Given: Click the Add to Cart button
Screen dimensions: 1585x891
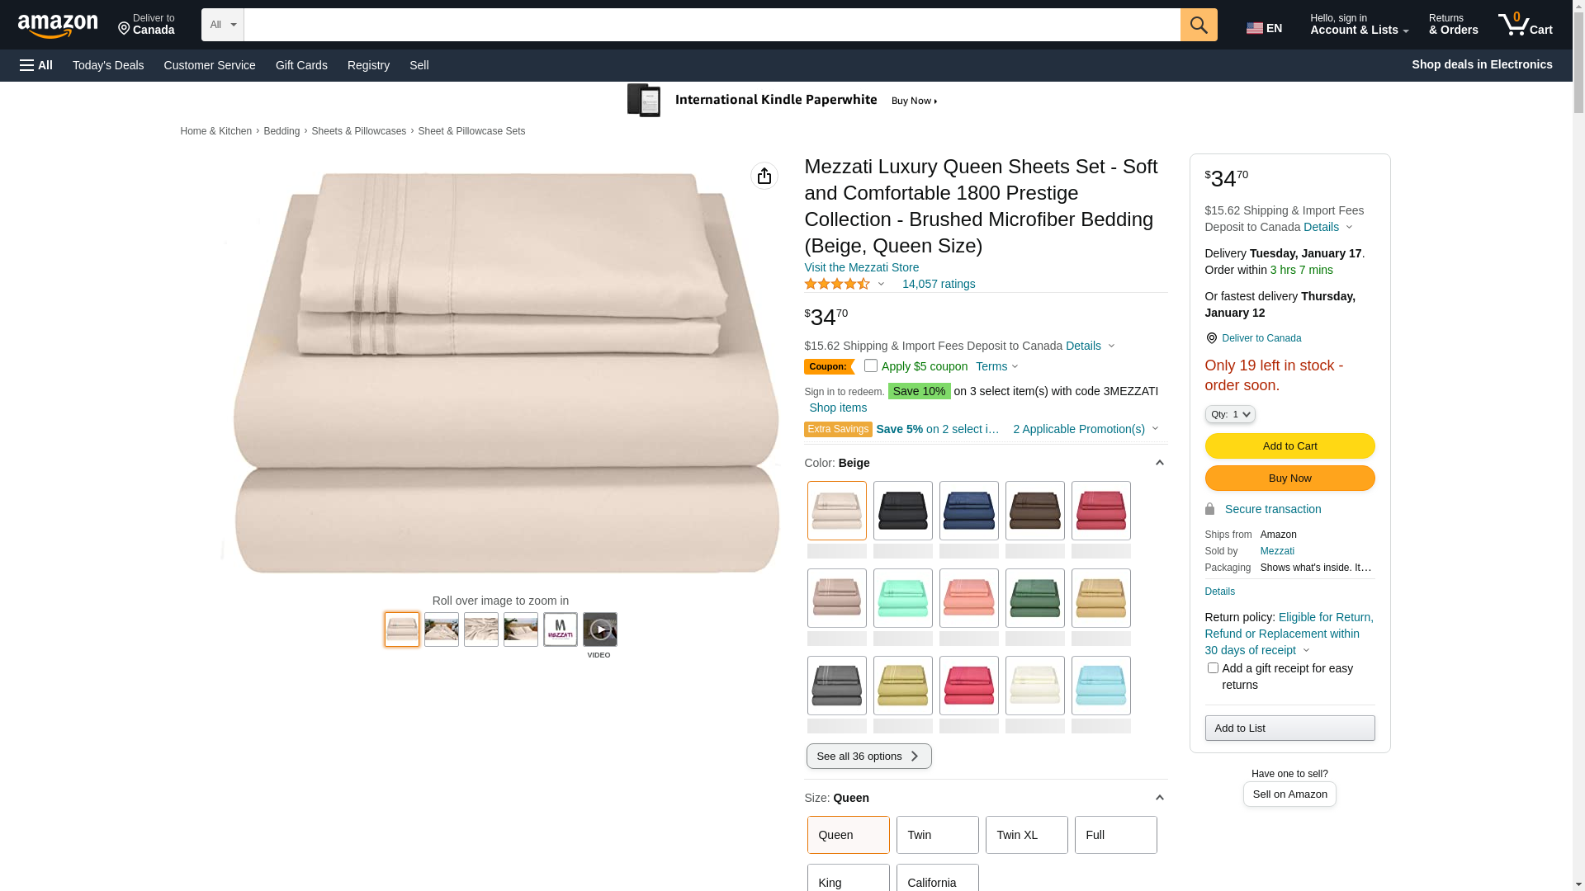Looking at the screenshot, I should (x=1289, y=446).
